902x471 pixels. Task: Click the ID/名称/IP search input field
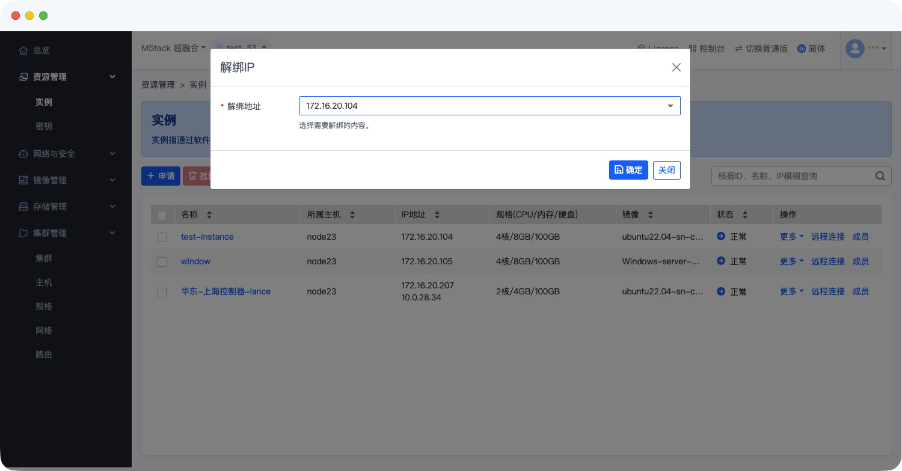click(x=791, y=176)
